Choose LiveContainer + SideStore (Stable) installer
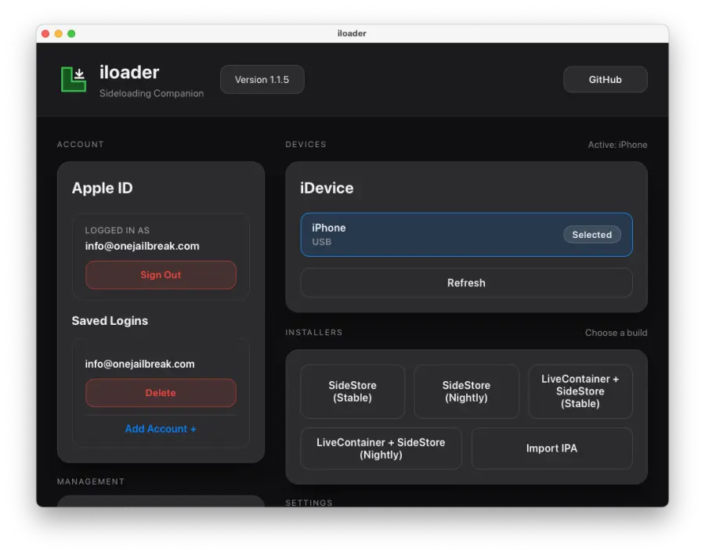705x555 pixels. (x=580, y=391)
